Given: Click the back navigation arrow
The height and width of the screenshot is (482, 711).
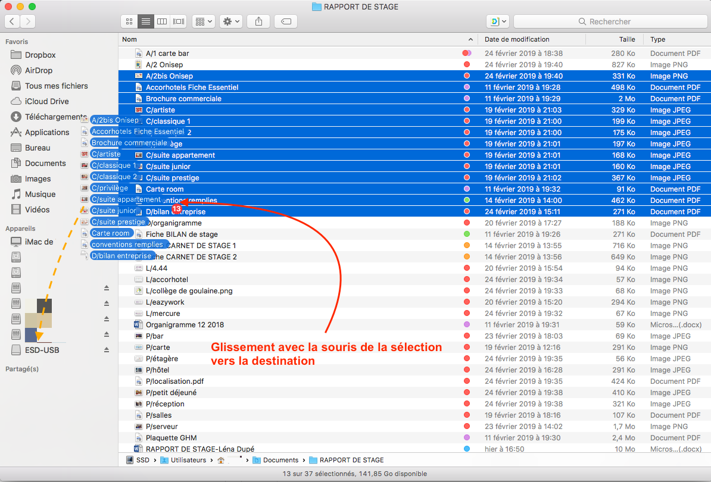Looking at the screenshot, I should [x=12, y=21].
